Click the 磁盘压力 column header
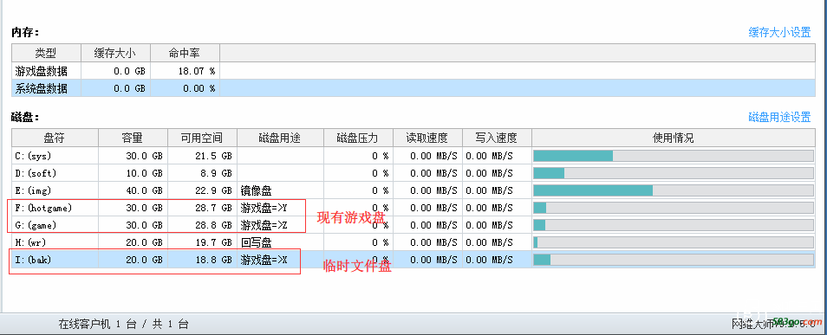The image size is (827, 335). (x=358, y=138)
